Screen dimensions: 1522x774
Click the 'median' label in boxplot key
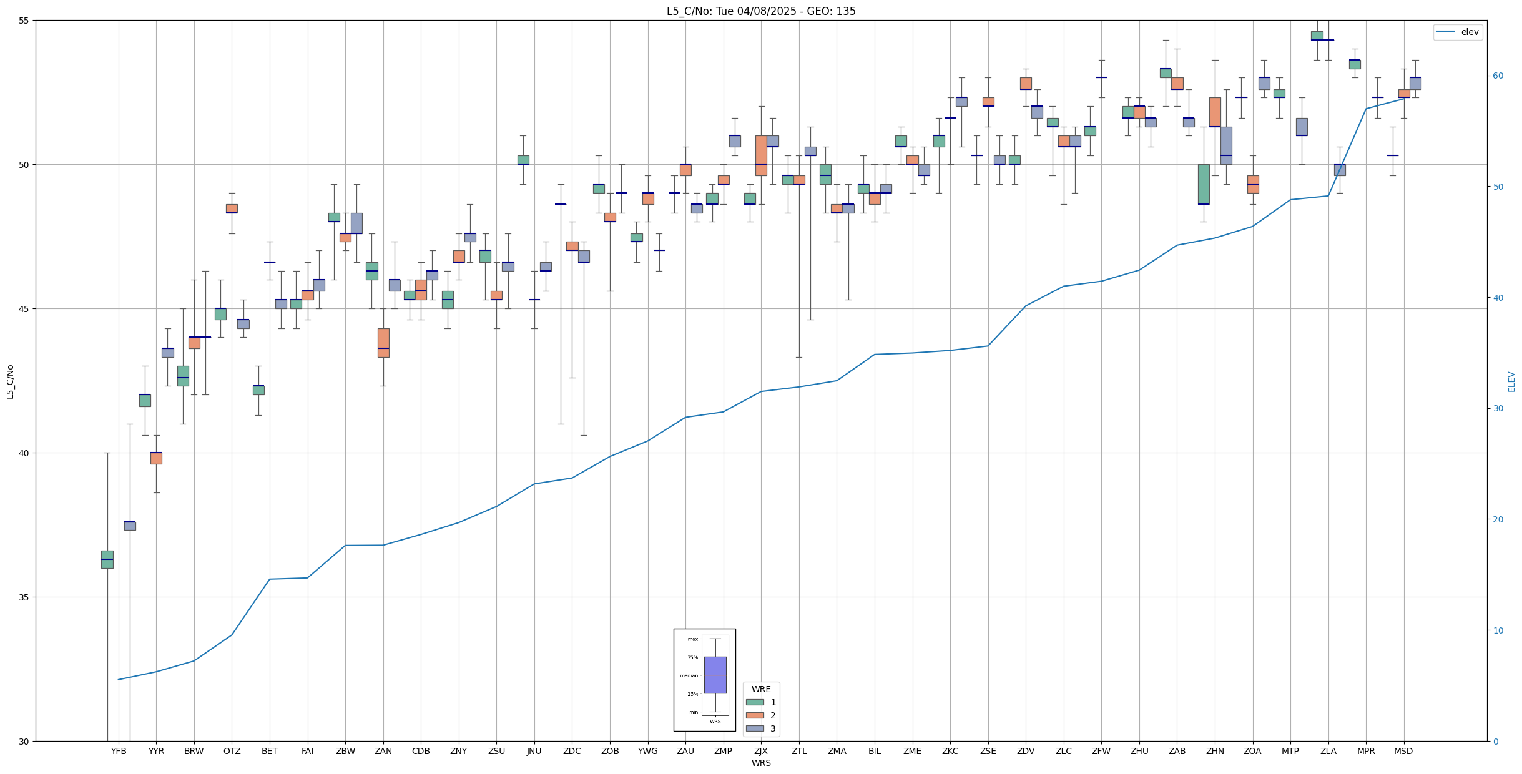click(x=689, y=676)
